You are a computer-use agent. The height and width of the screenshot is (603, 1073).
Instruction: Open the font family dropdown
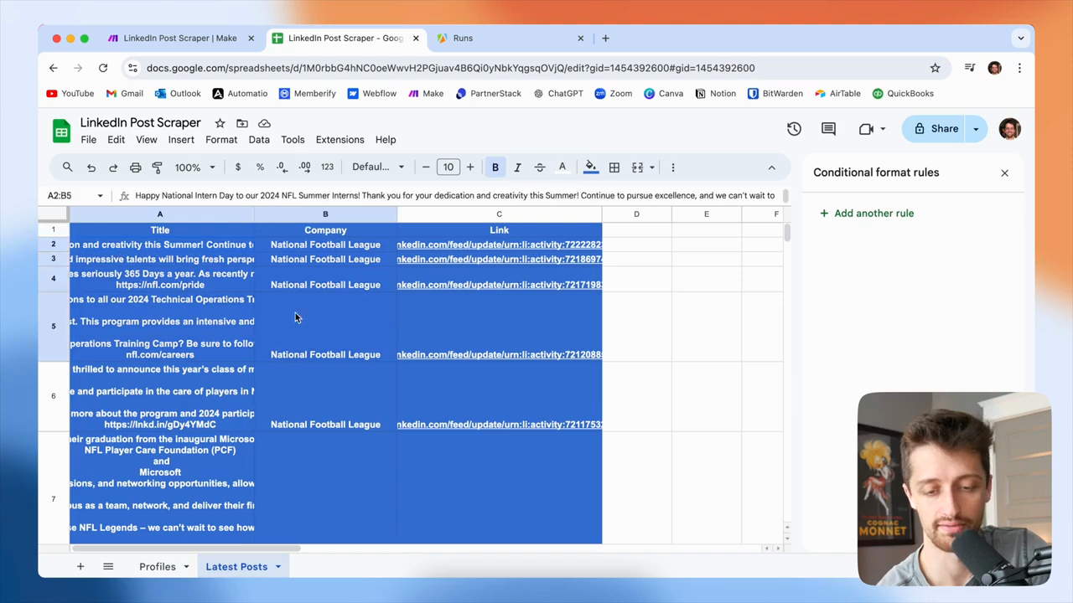(378, 167)
